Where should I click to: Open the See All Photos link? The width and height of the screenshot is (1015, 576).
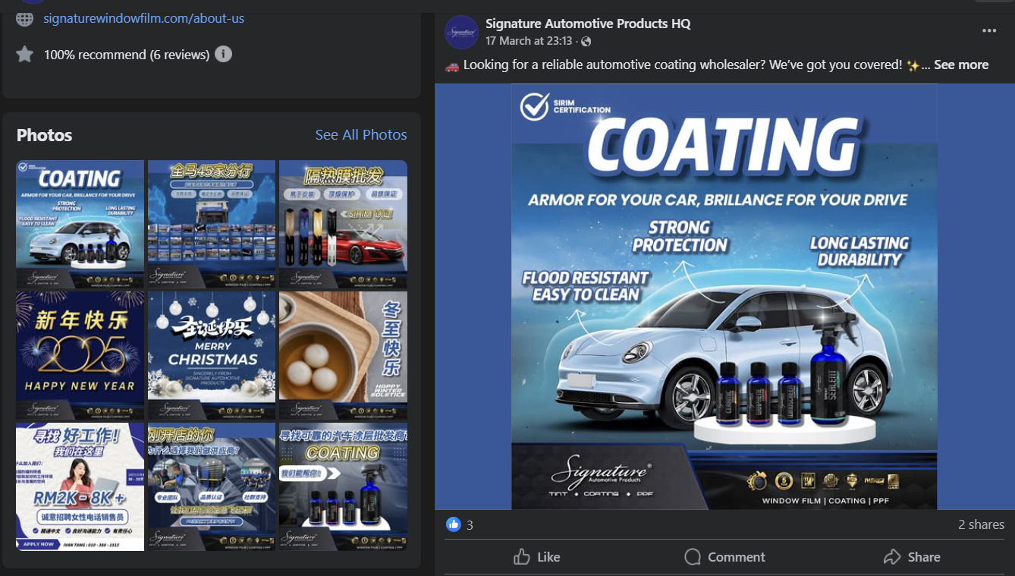(x=361, y=135)
